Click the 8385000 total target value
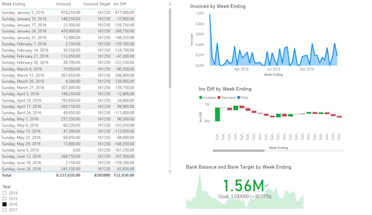The width and height of the screenshot is (372, 215). [x=102, y=176]
